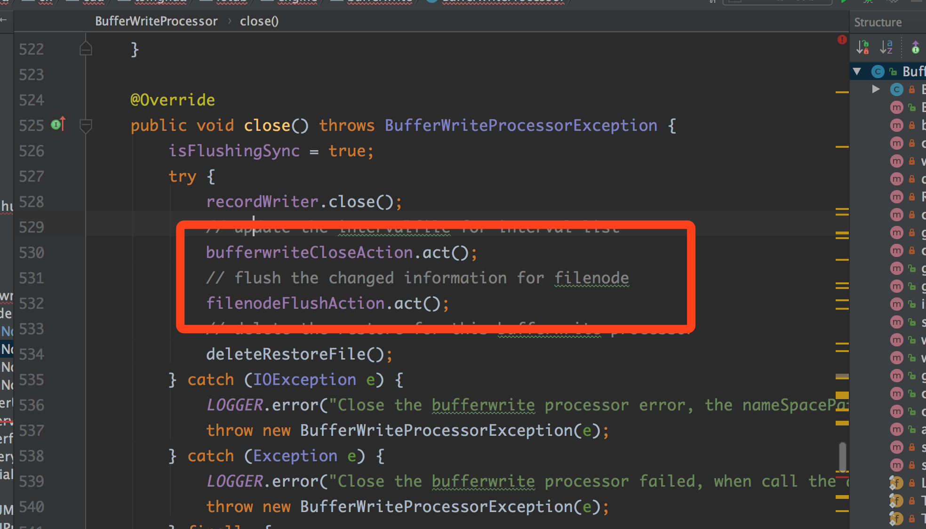Collapse the close() method fold marker
Viewport: 926px width, 529px height.
tap(86, 126)
